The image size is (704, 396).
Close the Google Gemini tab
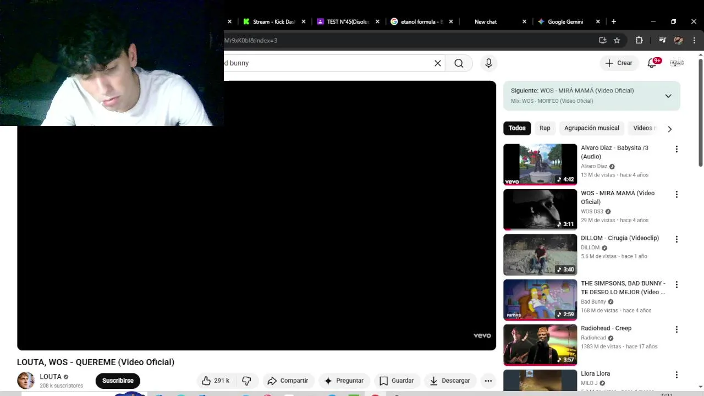pos(598,21)
